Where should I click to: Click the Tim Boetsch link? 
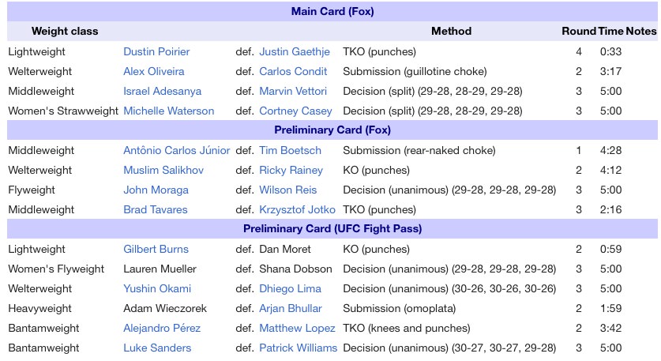point(290,150)
